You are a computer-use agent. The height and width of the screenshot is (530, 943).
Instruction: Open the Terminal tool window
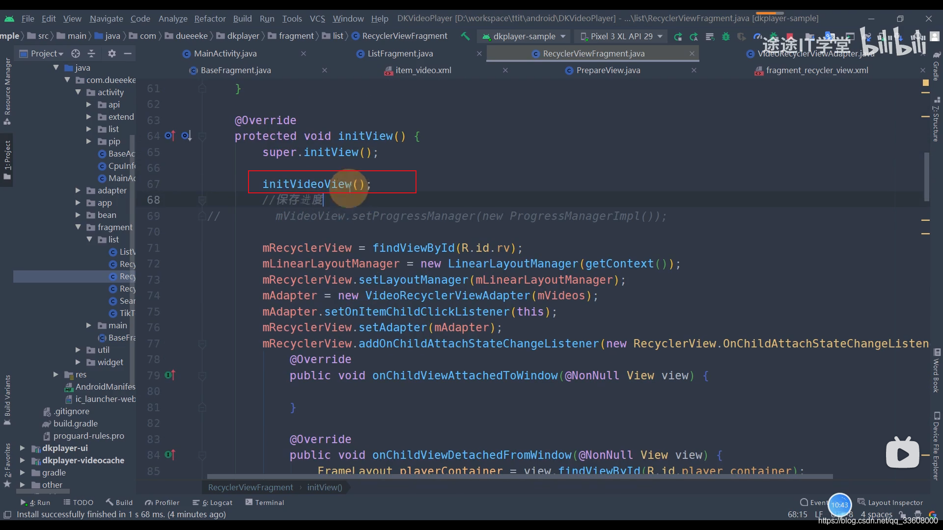click(265, 503)
